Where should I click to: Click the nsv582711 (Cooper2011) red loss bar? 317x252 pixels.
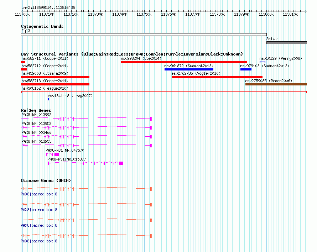23,62
